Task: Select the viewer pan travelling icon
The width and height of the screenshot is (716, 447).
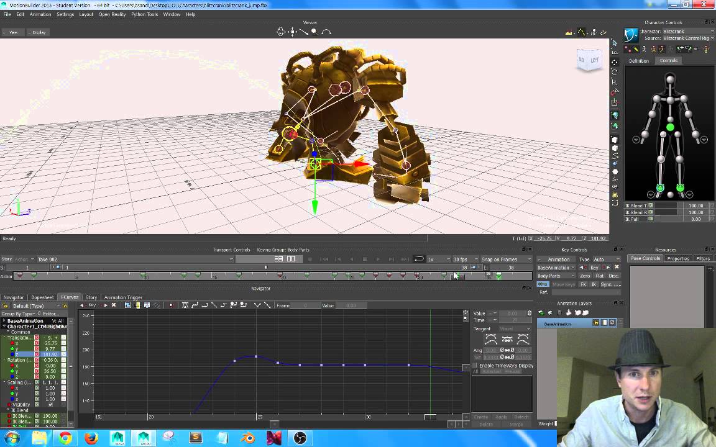Action: click(293, 32)
